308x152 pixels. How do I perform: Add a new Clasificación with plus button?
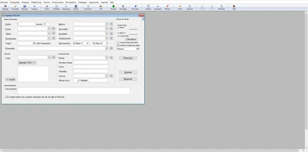click(111, 38)
